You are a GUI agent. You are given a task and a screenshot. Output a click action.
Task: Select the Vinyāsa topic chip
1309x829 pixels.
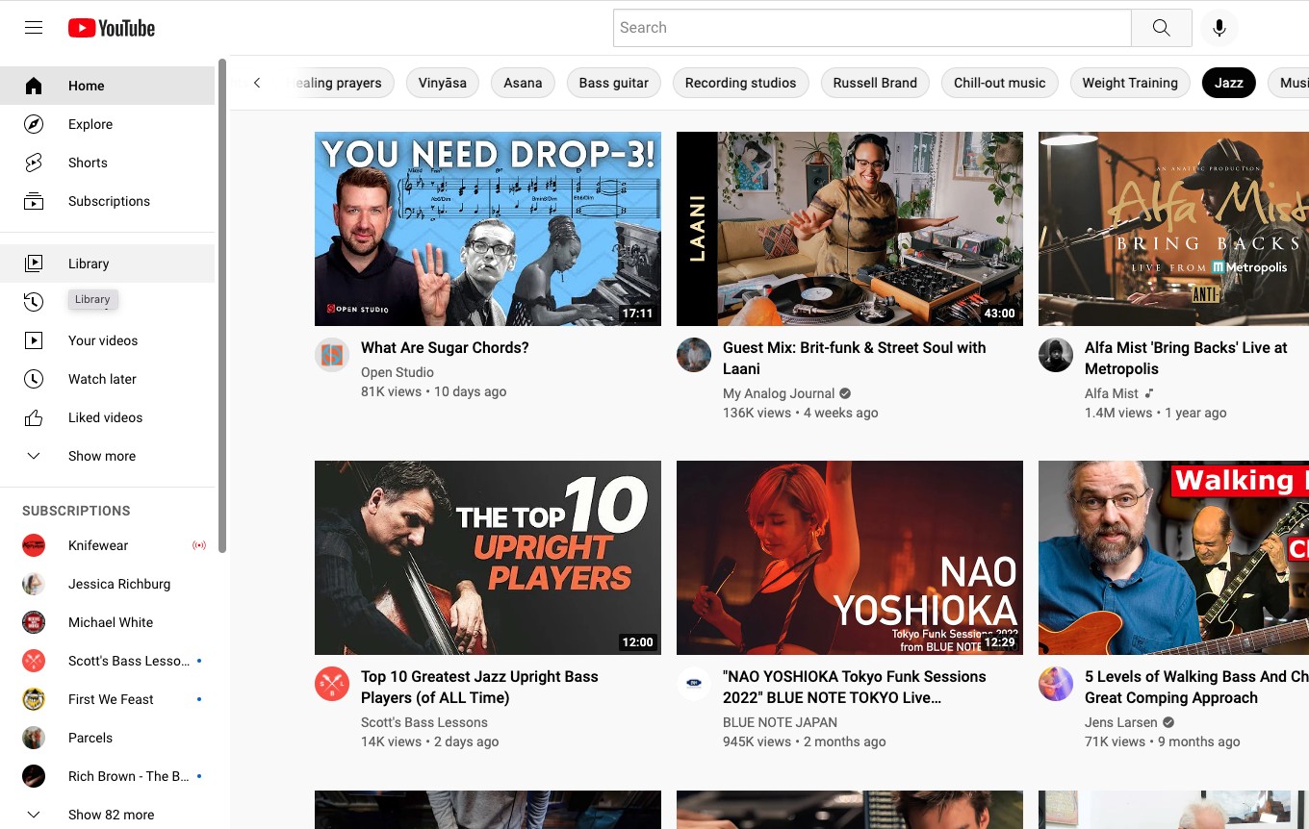(443, 83)
